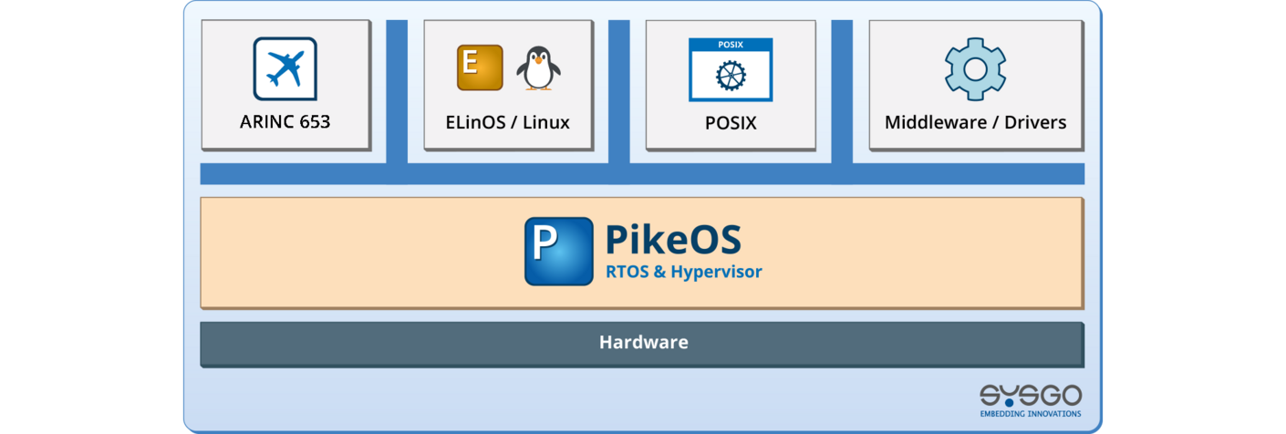The image size is (1286, 434).
Task: Click the Embedding Innovations tagline
Action: tap(1031, 413)
